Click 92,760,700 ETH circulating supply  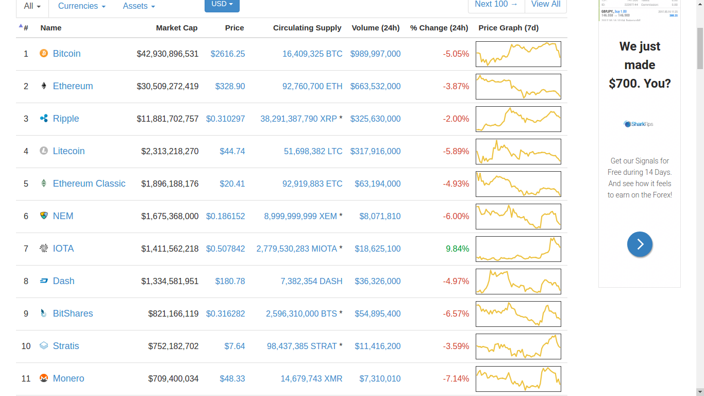312,86
